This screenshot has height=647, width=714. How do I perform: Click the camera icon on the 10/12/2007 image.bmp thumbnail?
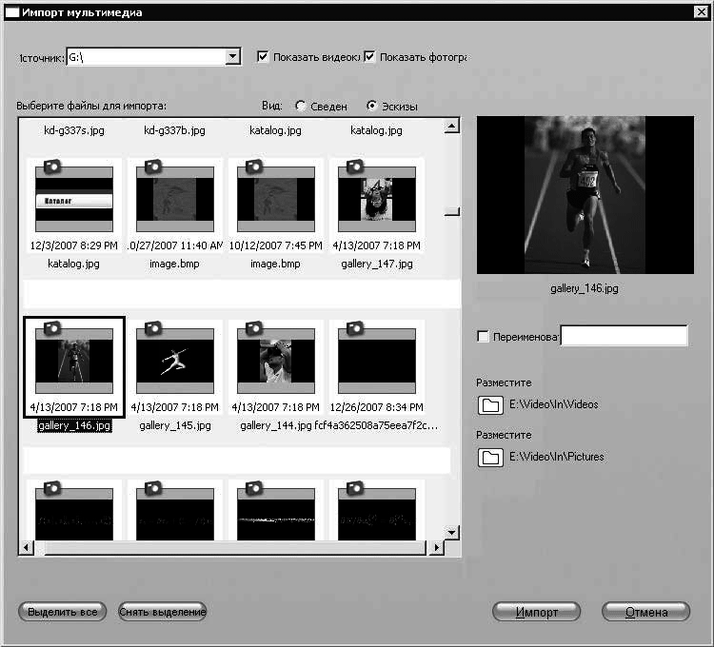pos(254,167)
